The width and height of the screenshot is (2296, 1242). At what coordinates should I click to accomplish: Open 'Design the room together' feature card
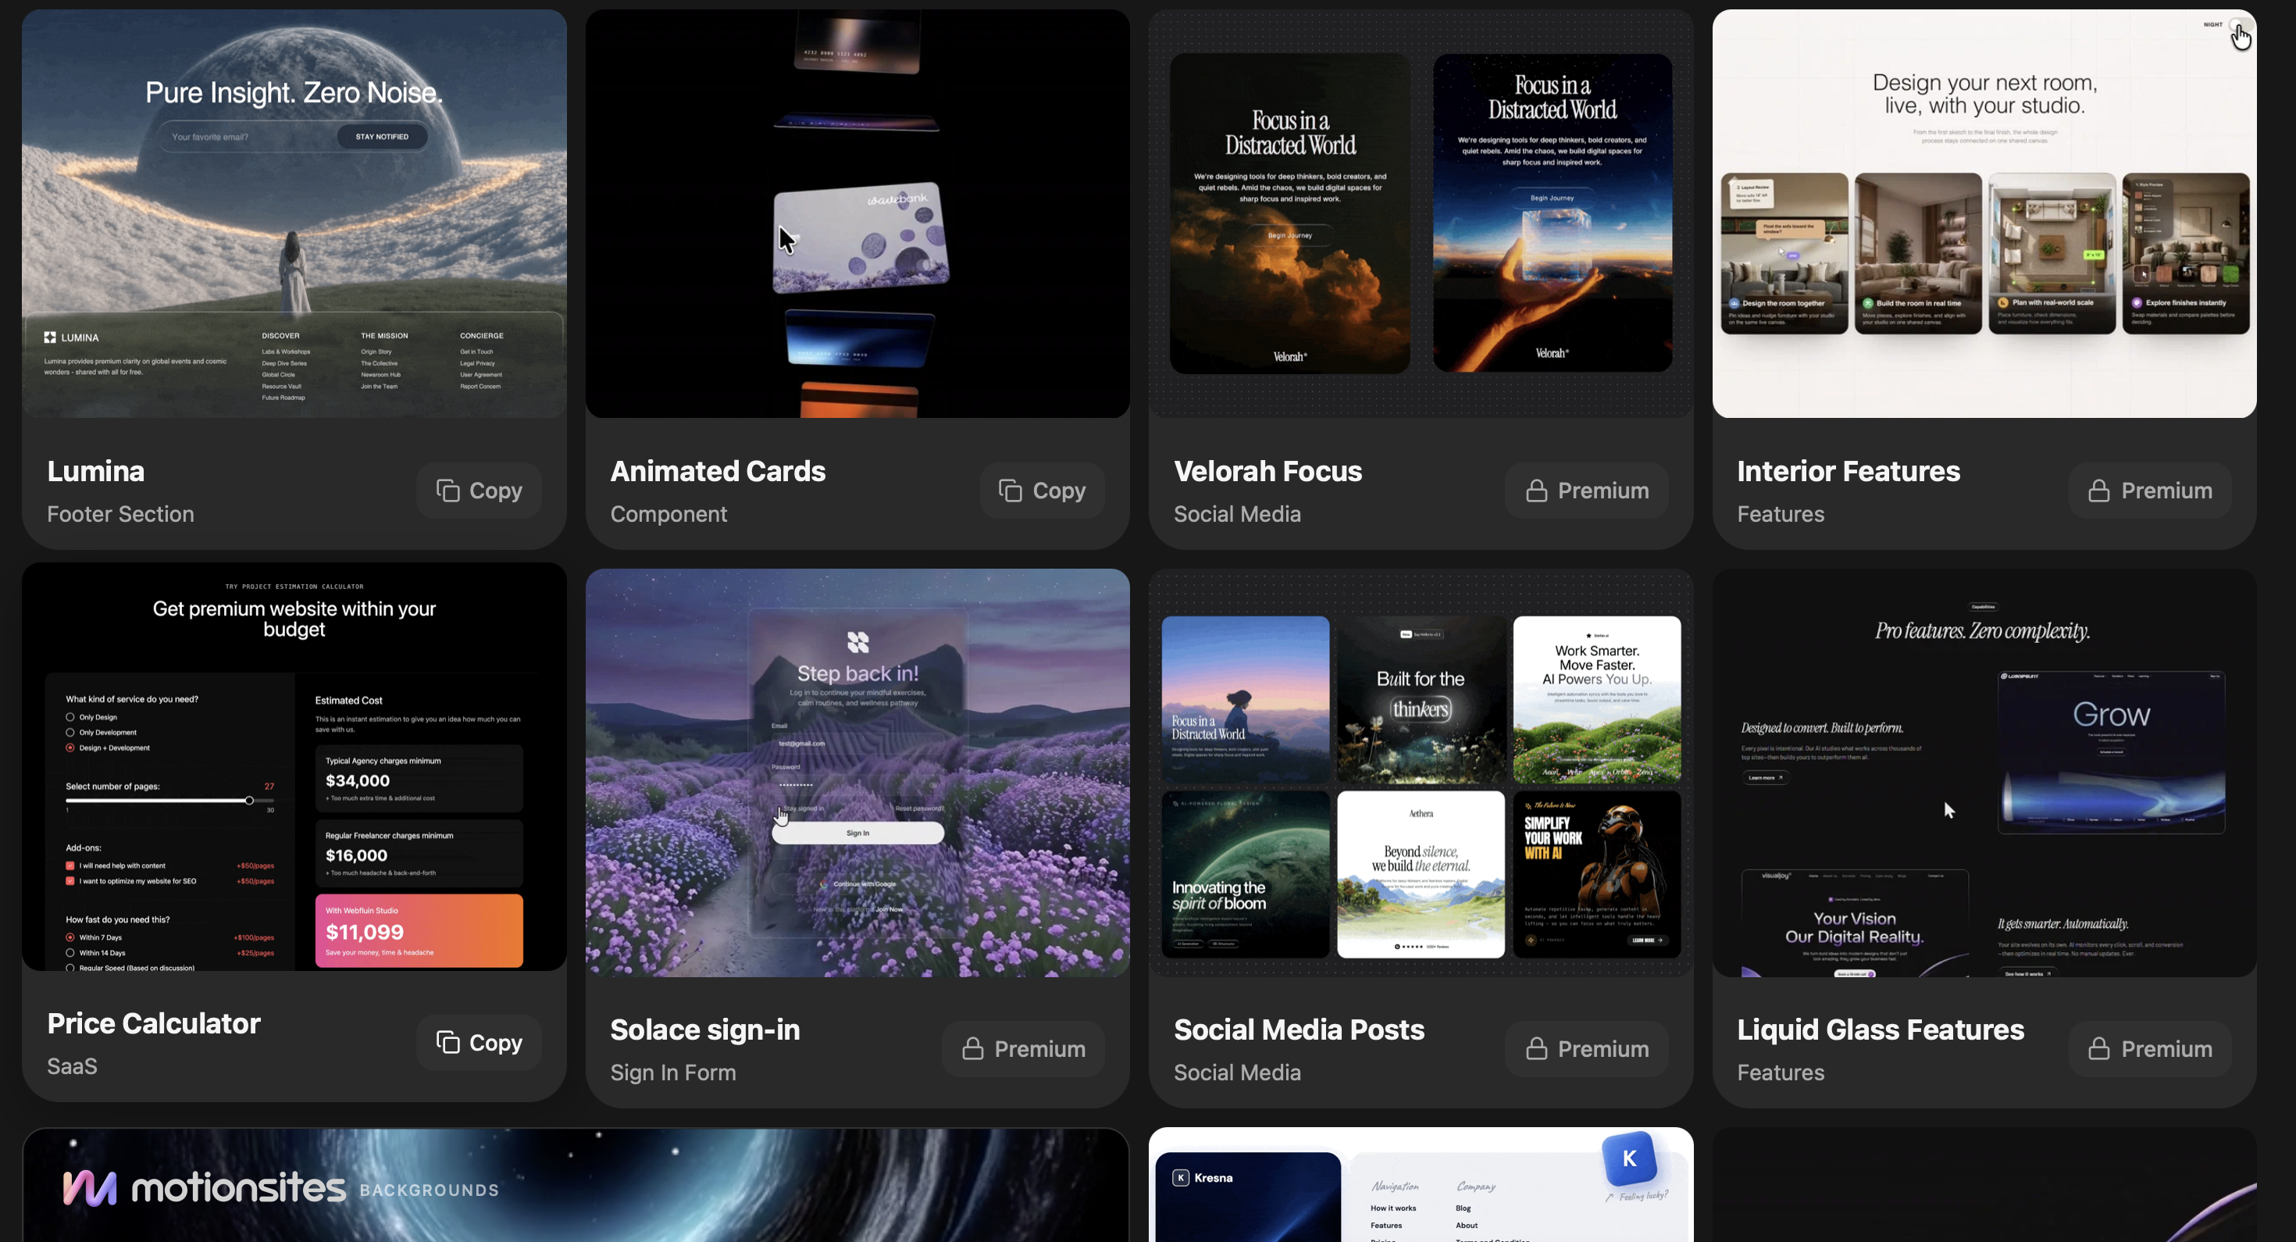coord(1784,253)
